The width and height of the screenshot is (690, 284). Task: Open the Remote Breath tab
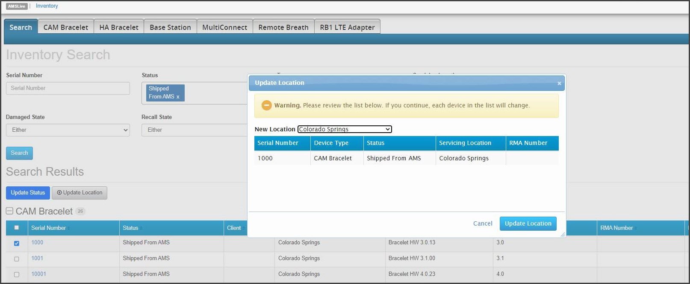tap(283, 27)
